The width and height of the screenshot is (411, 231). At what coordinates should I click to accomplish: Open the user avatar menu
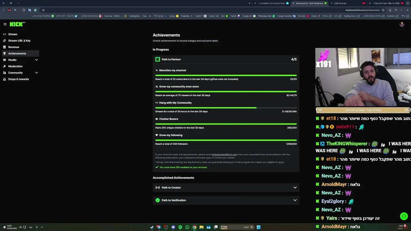coord(402,24)
